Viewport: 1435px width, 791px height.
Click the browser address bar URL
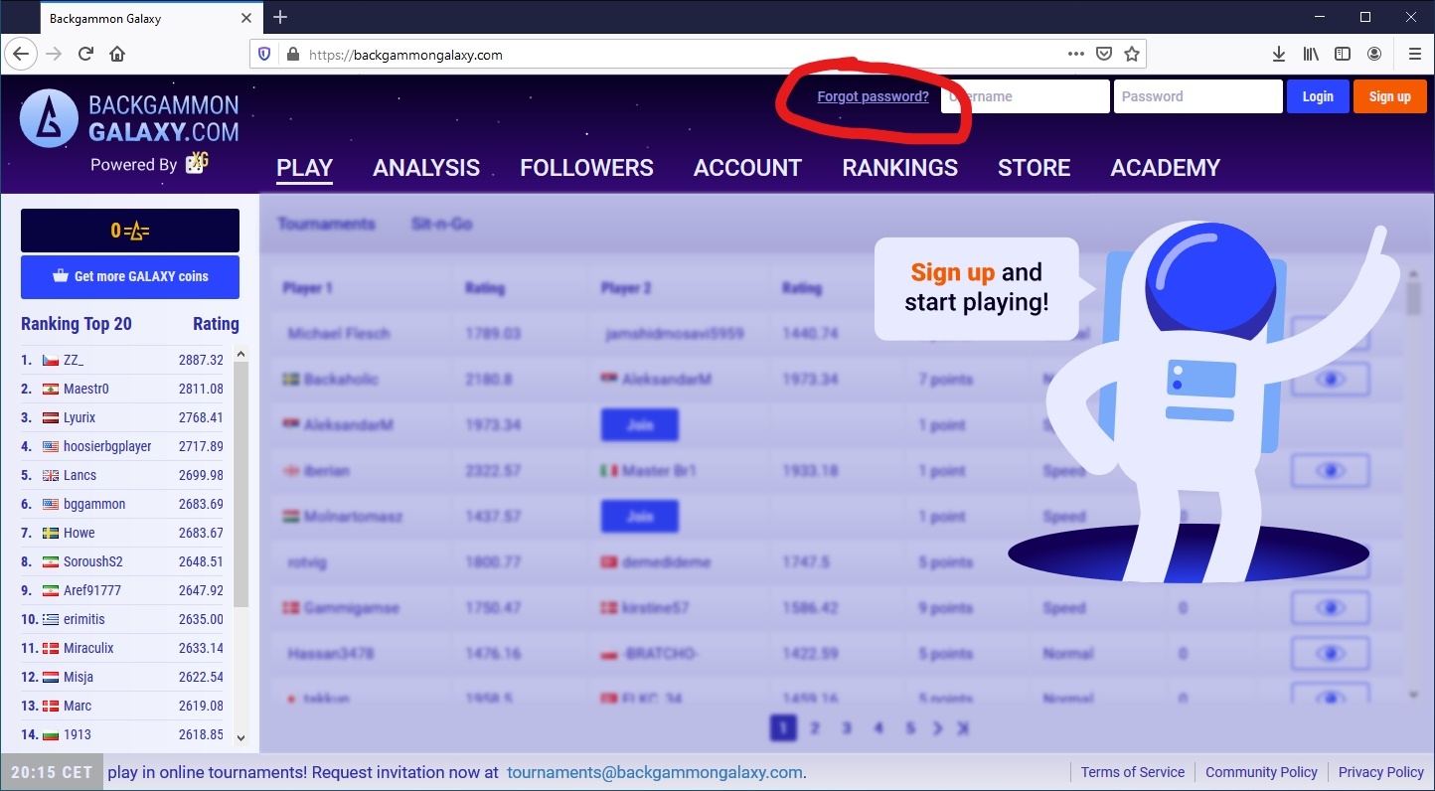405,55
